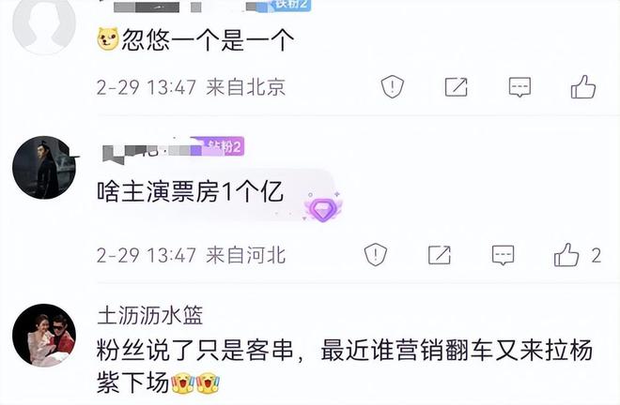
Task: Like the 忽悠一个是一个 comment
Action: [583, 87]
